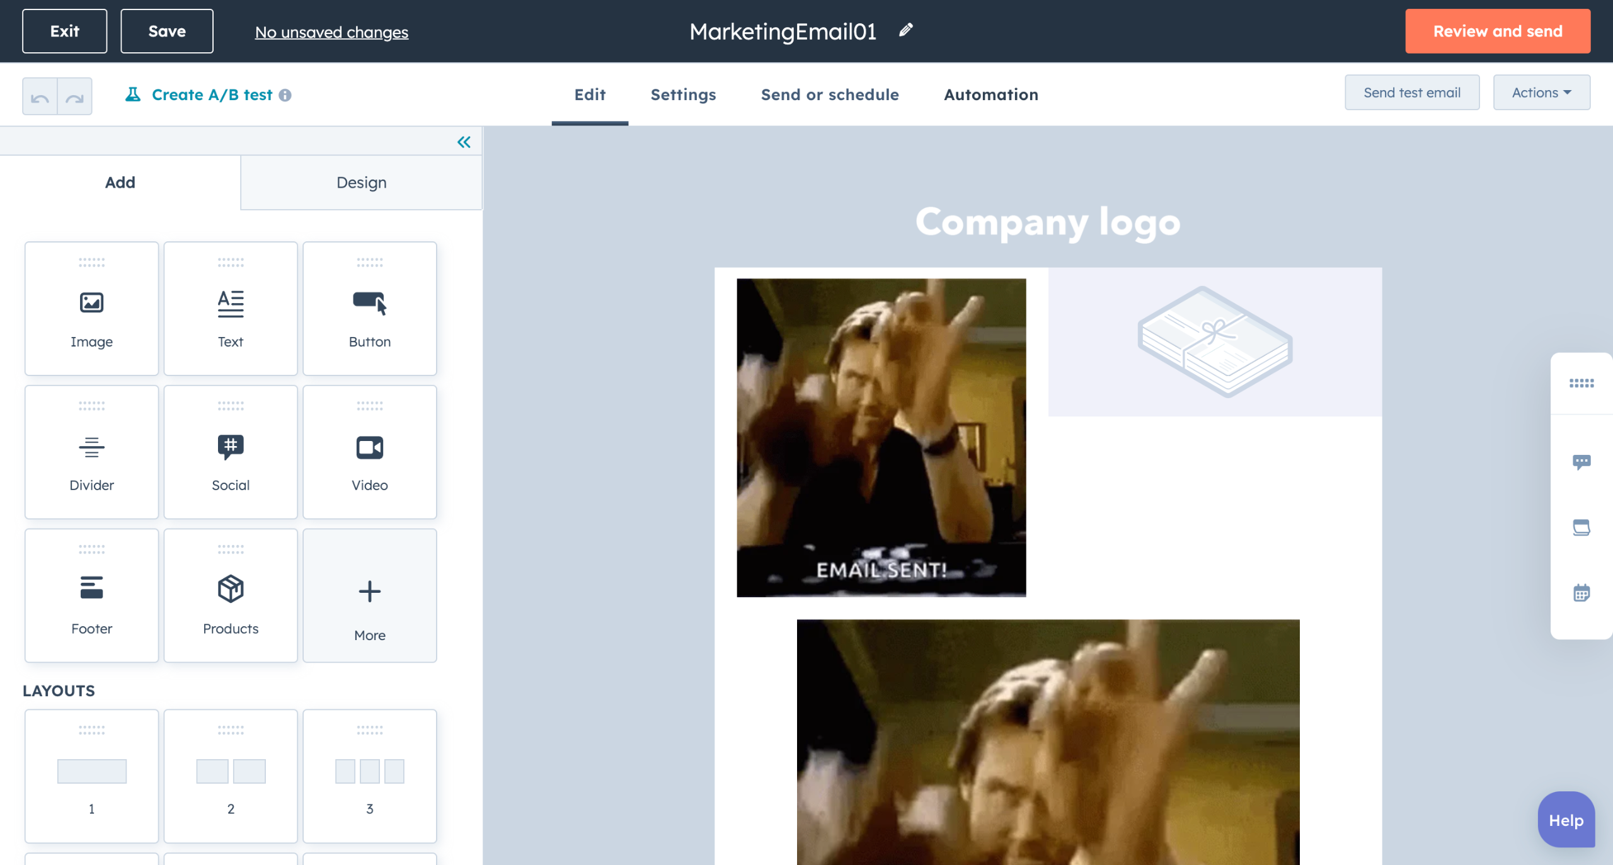This screenshot has height=865, width=1613.
Task: Select the Footer module
Action: pos(92,596)
